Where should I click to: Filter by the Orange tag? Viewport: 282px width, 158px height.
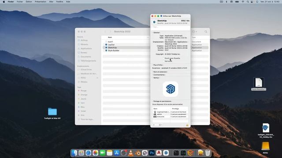tap(84, 95)
